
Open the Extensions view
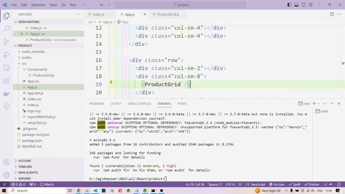pyautogui.click(x=6, y=81)
